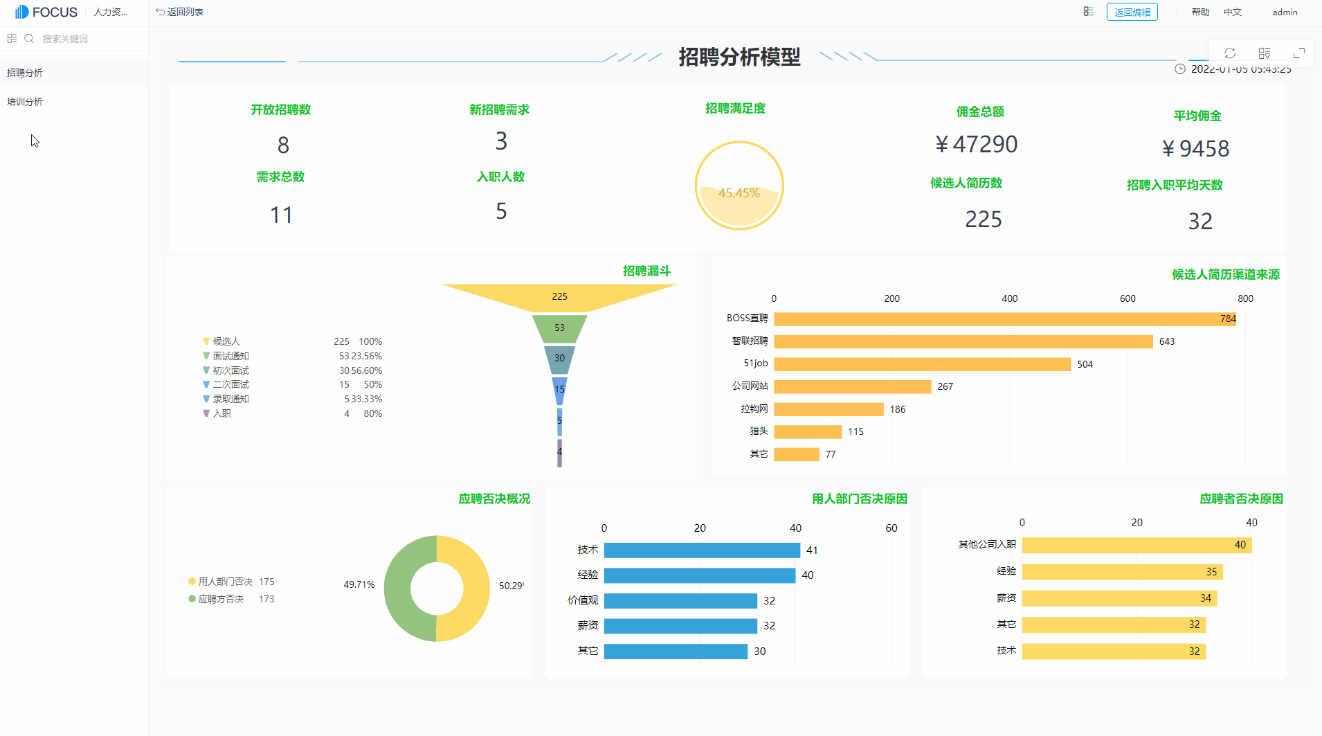The height and width of the screenshot is (736, 1322).
Task: Click the list icon left of the search box
Action: (x=11, y=38)
